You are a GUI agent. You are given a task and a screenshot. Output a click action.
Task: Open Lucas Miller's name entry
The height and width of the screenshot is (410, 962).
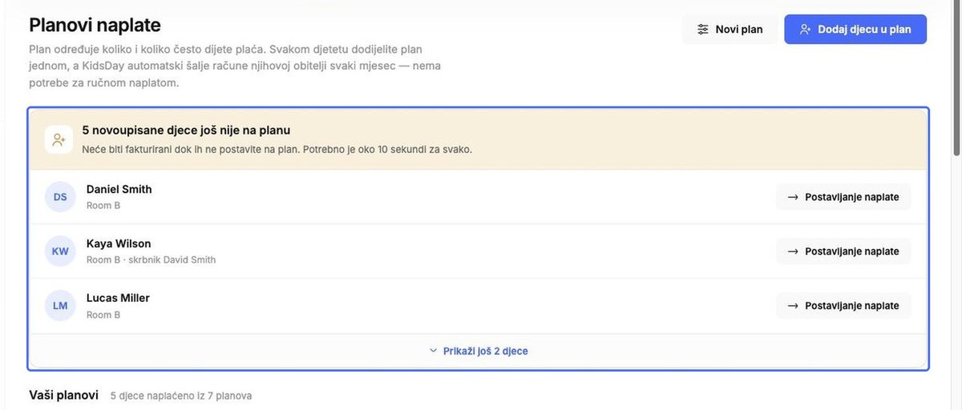coord(118,298)
